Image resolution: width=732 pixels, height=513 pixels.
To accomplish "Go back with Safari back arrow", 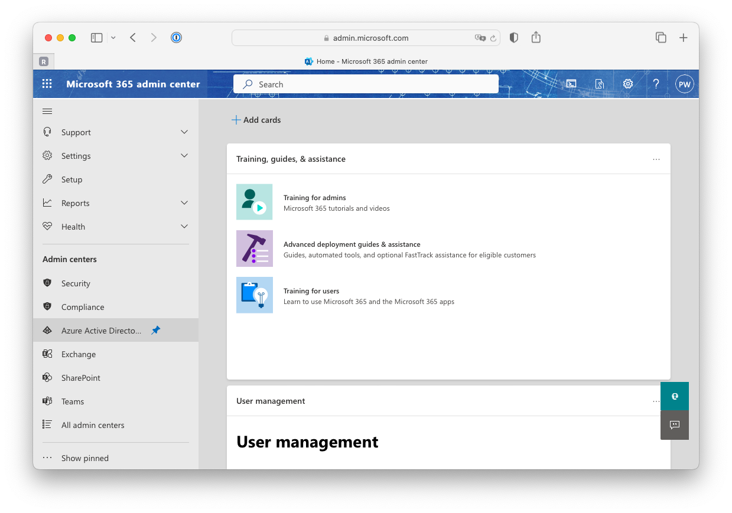I will pos(133,38).
